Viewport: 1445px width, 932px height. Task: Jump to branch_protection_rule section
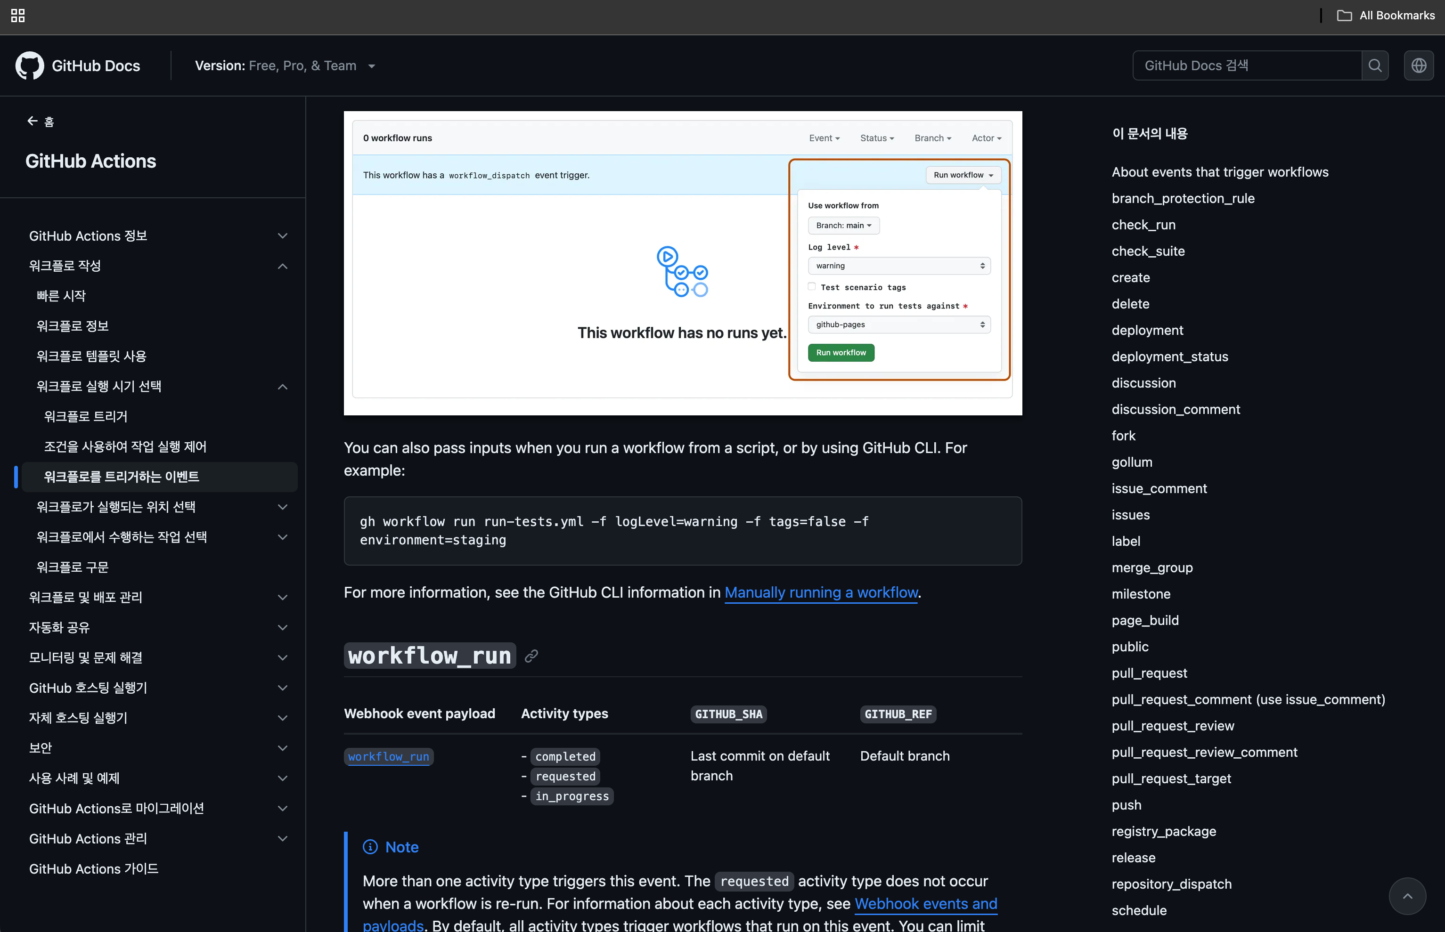[1183, 199]
